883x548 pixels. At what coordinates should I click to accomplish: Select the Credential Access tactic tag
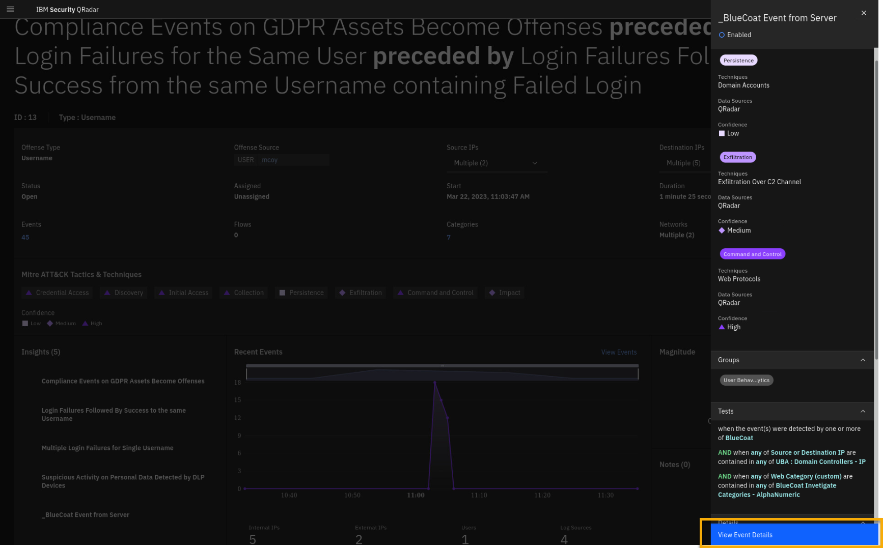tap(57, 293)
